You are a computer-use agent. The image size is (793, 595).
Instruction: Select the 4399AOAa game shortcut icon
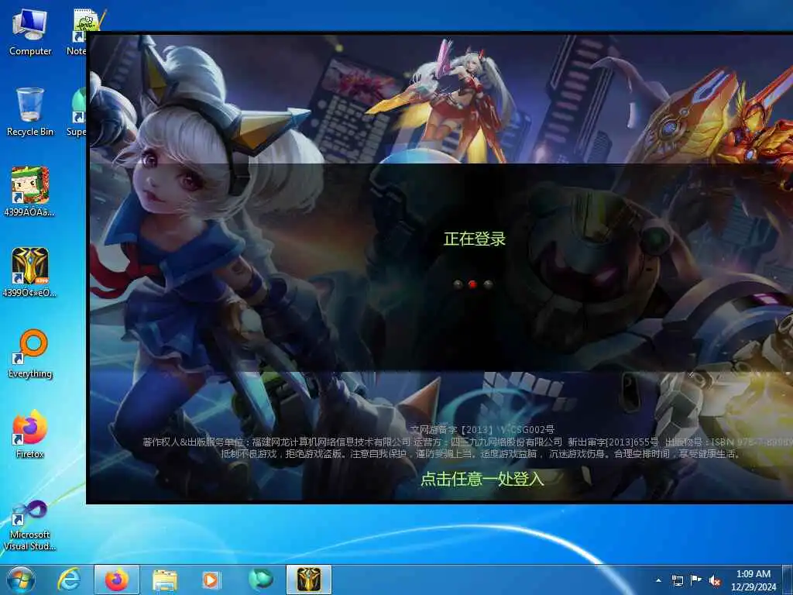click(30, 192)
